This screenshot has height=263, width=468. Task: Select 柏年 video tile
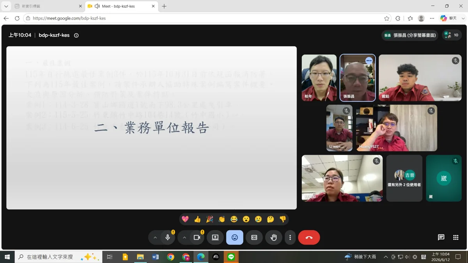[319, 78]
